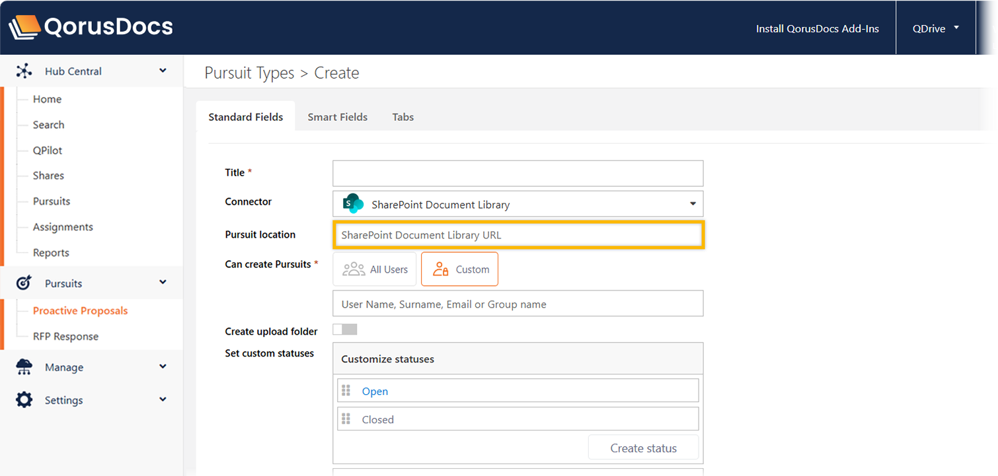Click the Manage cloud icon
998x476 pixels.
tap(24, 368)
